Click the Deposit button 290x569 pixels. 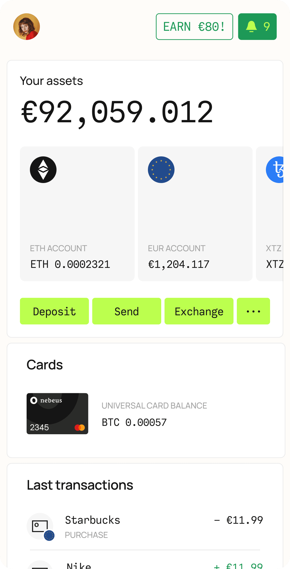click(54, 311)
